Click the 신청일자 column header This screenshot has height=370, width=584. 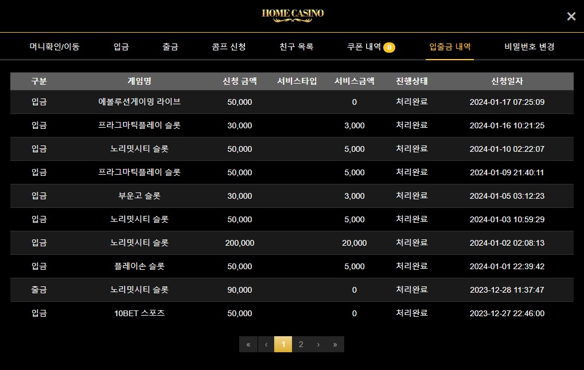coord(507,81)
